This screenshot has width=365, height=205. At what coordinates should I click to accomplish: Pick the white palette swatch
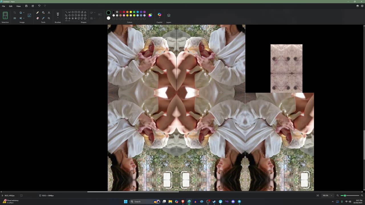coord(113,15)
